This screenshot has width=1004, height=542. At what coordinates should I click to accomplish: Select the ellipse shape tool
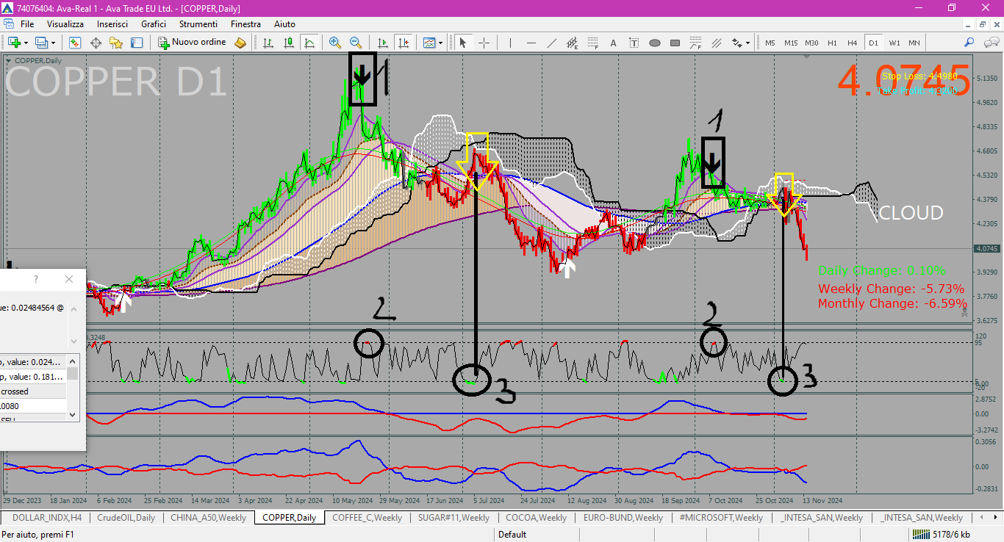coord(654,43)
